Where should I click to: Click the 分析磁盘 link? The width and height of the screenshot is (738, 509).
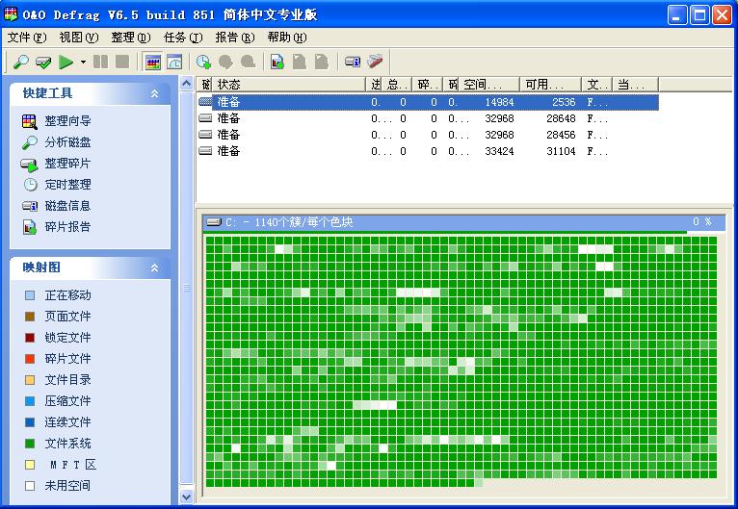67,142
